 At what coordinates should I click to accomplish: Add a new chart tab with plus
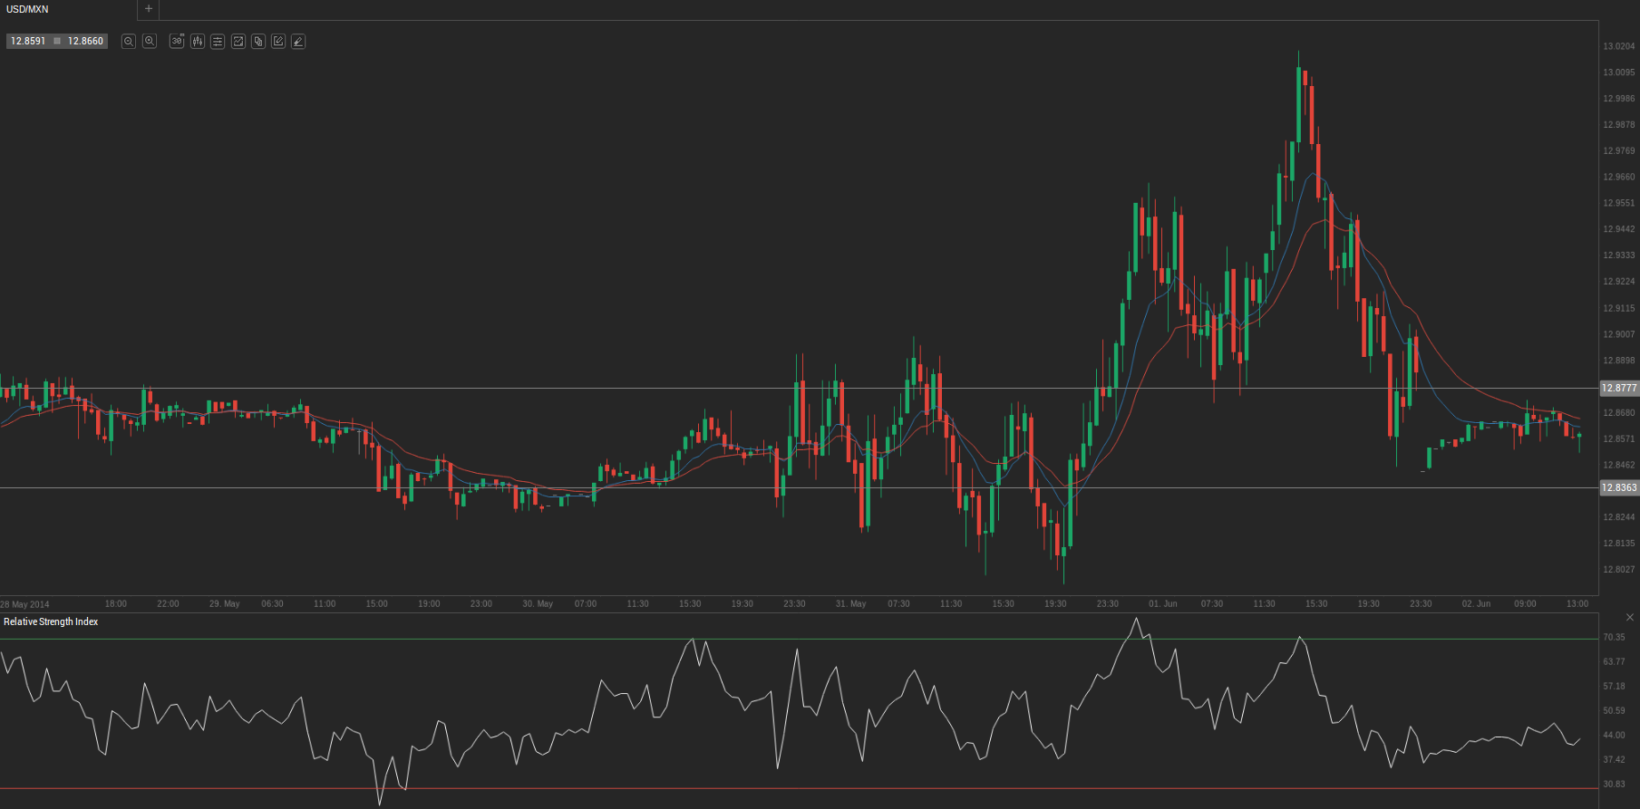(149, 9)
